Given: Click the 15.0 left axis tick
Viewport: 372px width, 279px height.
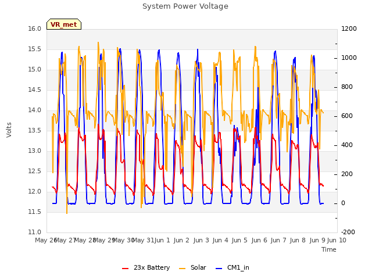Looking at the screenshot, I should click(35, 70).
